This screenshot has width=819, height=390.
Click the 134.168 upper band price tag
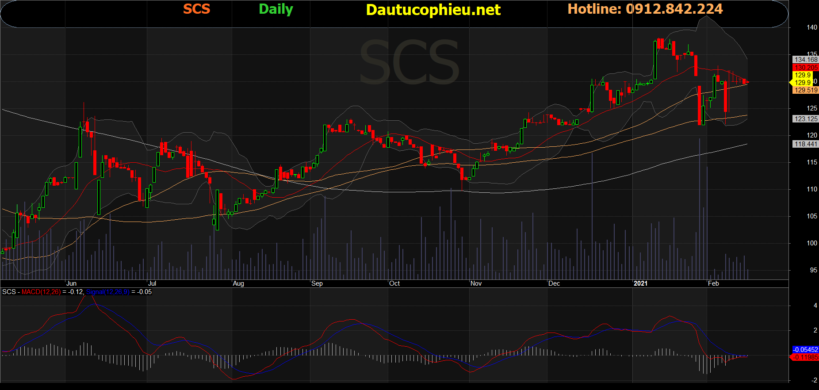click(x=805, y=60)
